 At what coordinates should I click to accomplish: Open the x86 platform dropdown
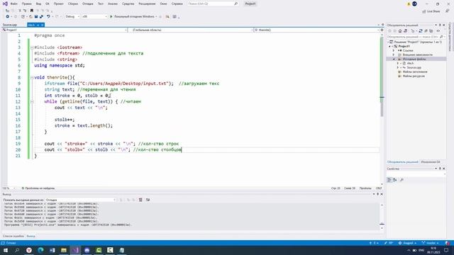pyautogui.click(x=94, y=16)
